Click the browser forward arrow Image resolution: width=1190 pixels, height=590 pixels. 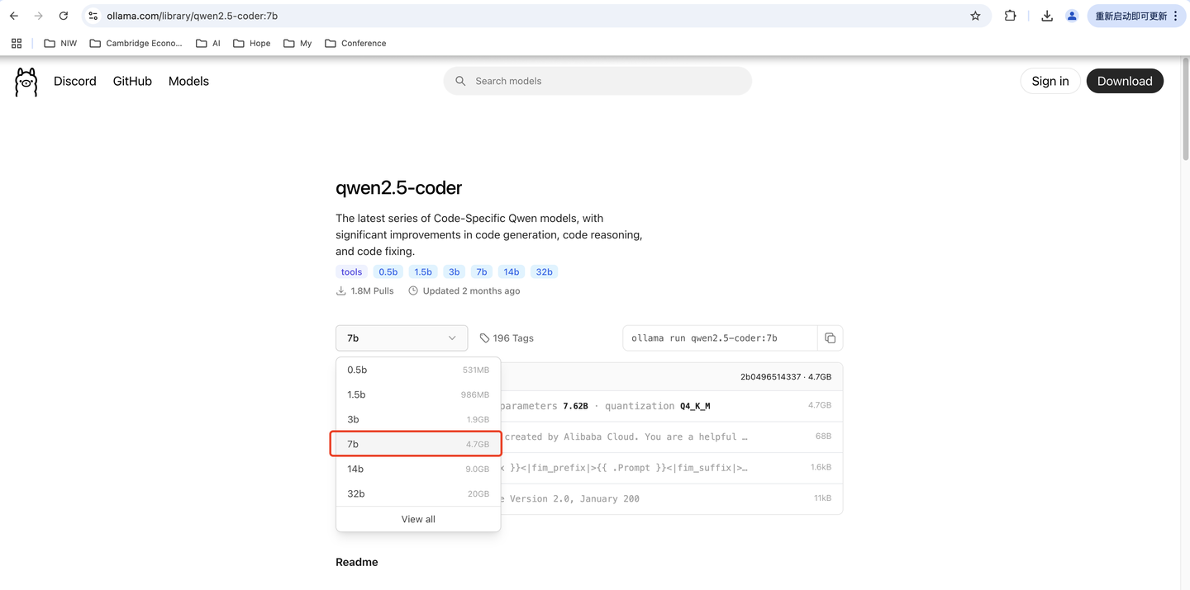pyautogui.click(x=38, y=16)
